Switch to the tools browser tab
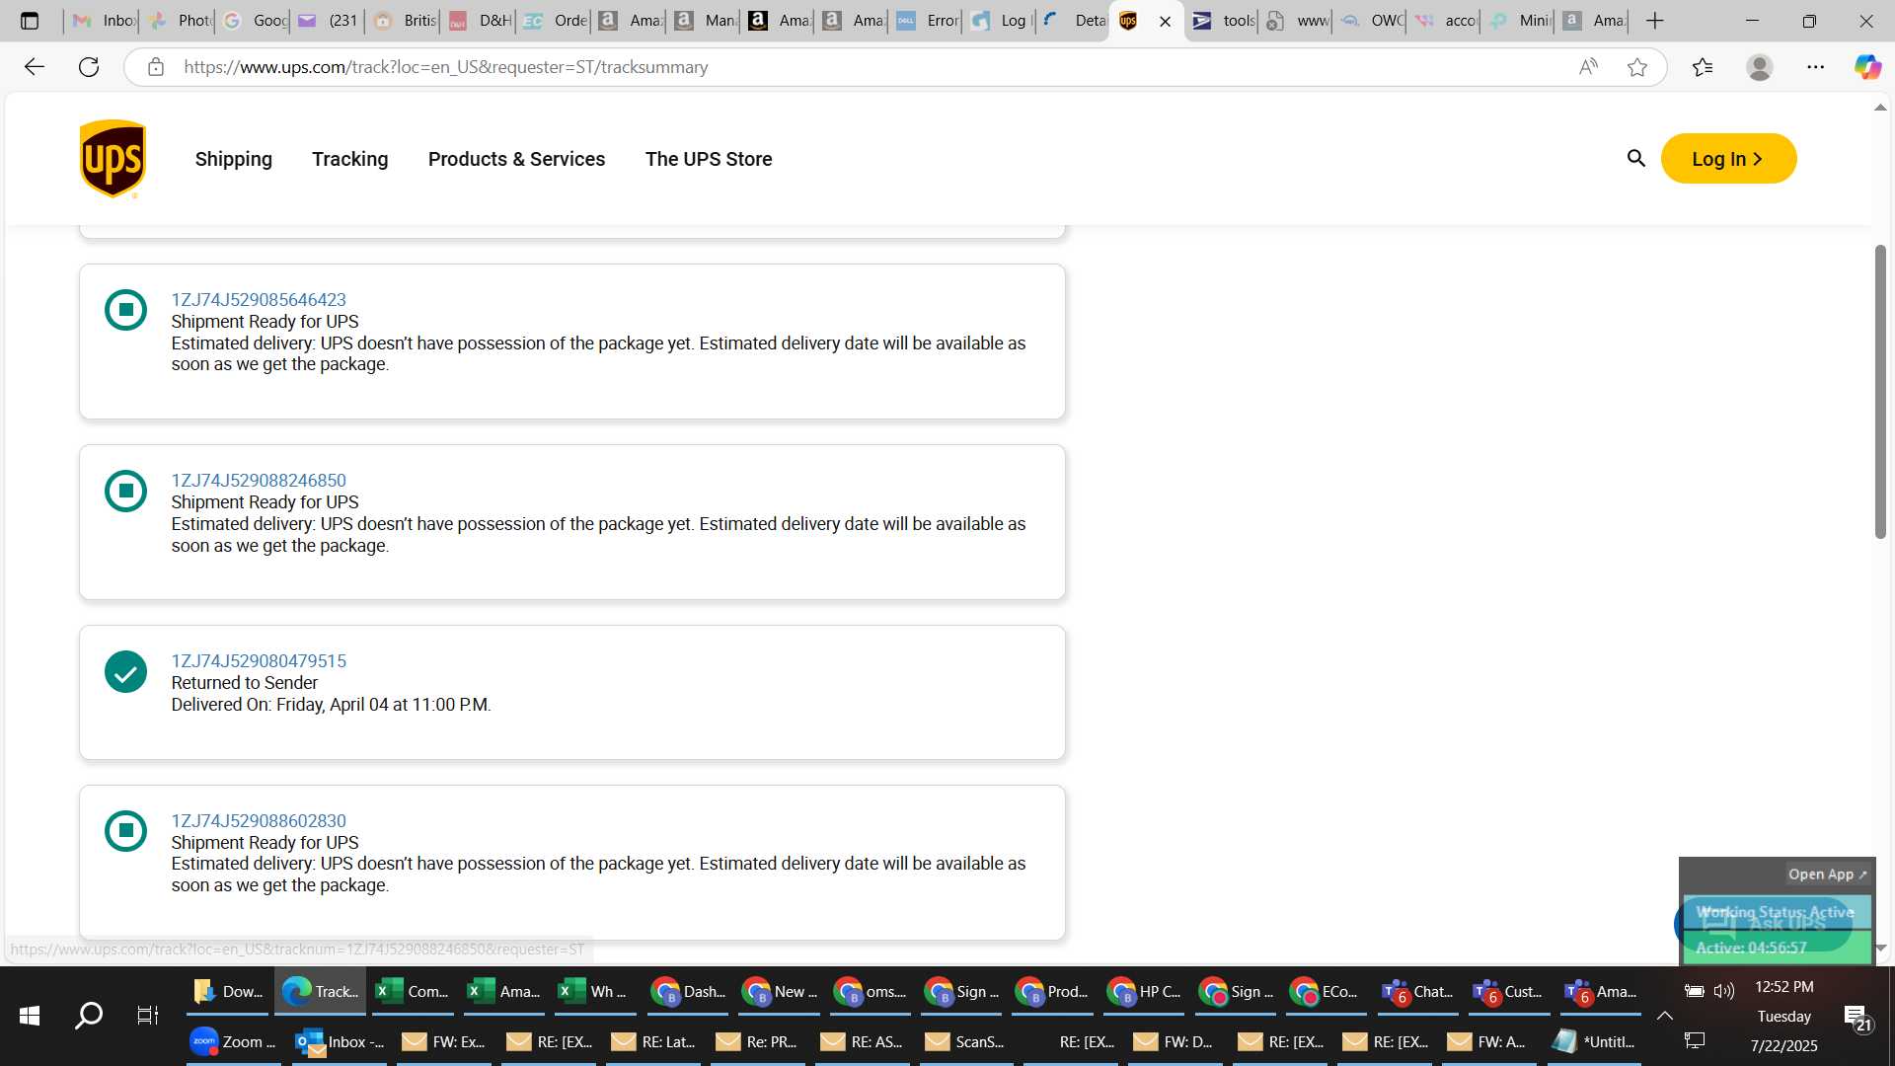1895x1066 pixels. point(1223,21)
